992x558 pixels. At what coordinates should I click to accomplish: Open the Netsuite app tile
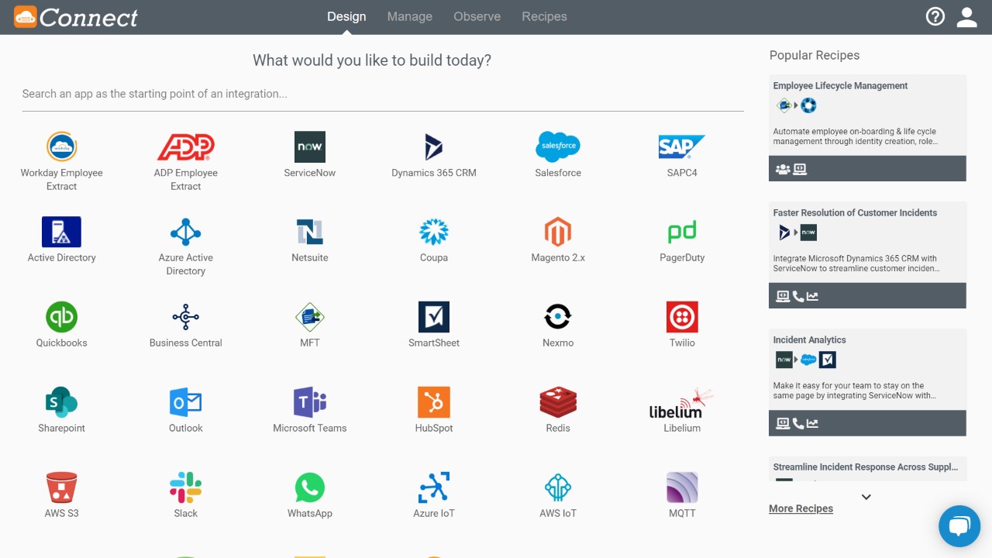(309, 232)
